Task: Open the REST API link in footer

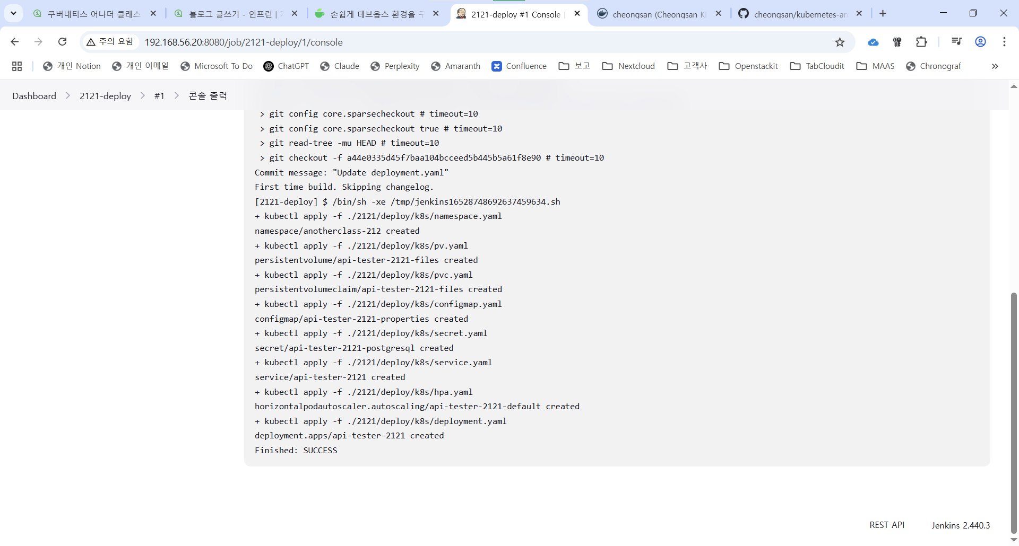Action: (x=887, y=525)
